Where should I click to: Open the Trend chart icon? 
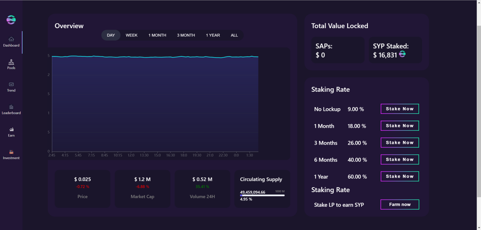(11, 84)
